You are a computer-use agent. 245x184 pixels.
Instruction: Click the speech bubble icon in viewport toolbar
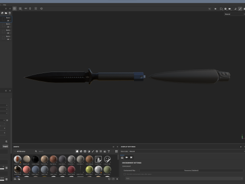pyautogui.click(x=221, y=9)
